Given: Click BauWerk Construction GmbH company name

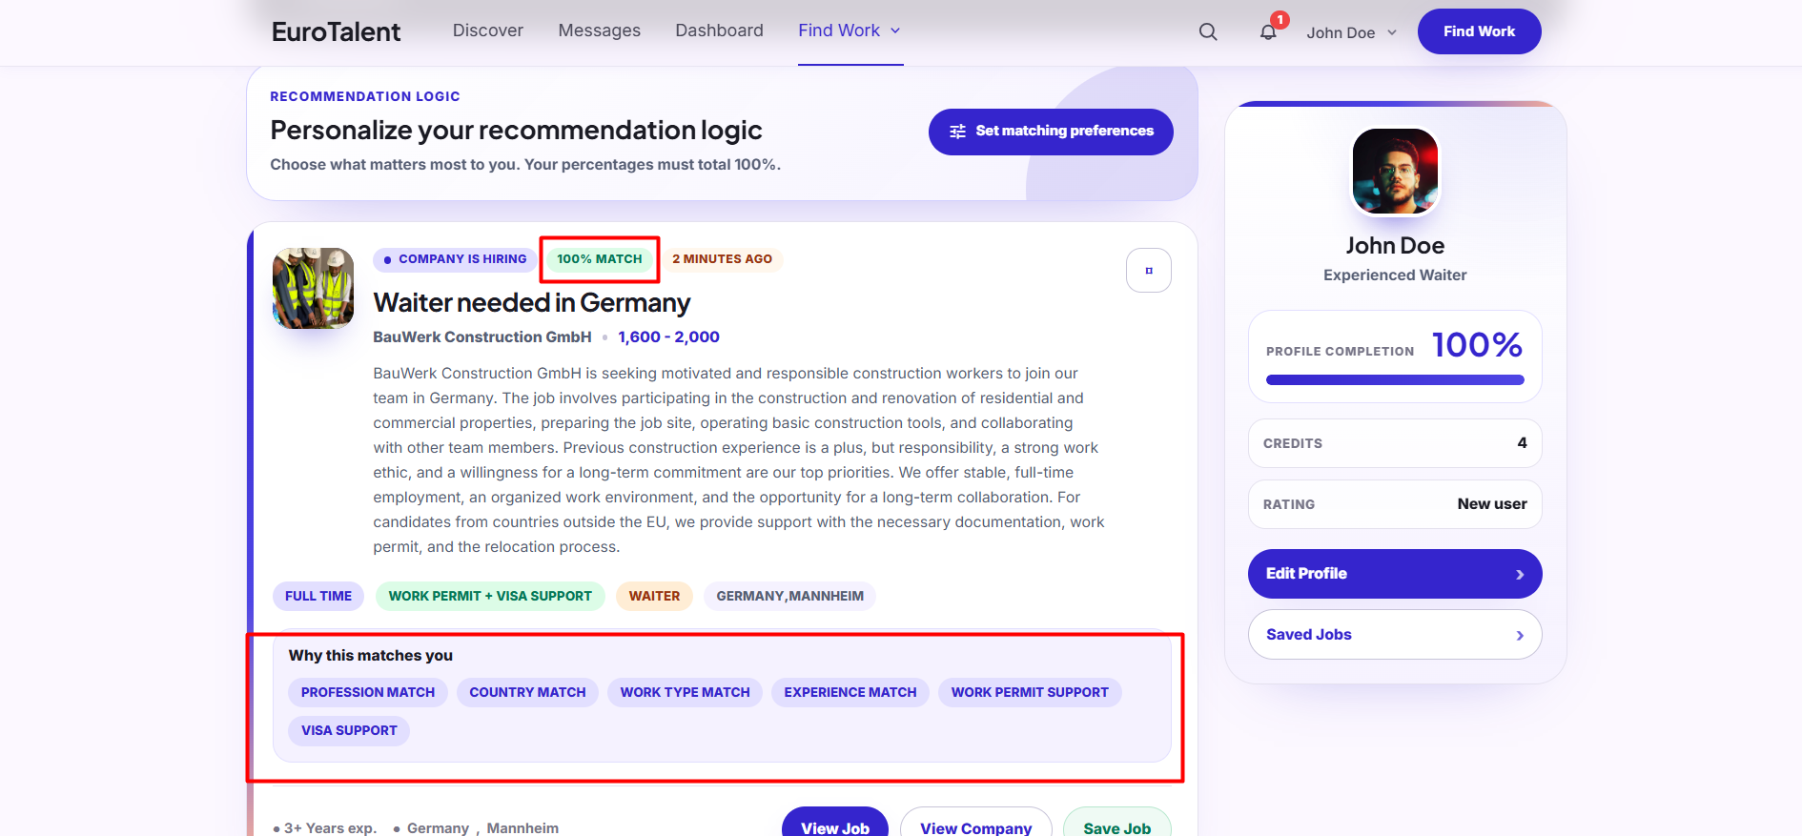Looking at the screenshot, I should point(482,336).
